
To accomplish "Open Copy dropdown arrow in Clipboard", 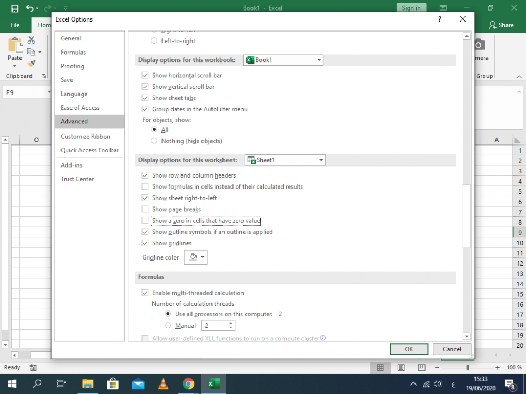I will [x=39, y=52].
